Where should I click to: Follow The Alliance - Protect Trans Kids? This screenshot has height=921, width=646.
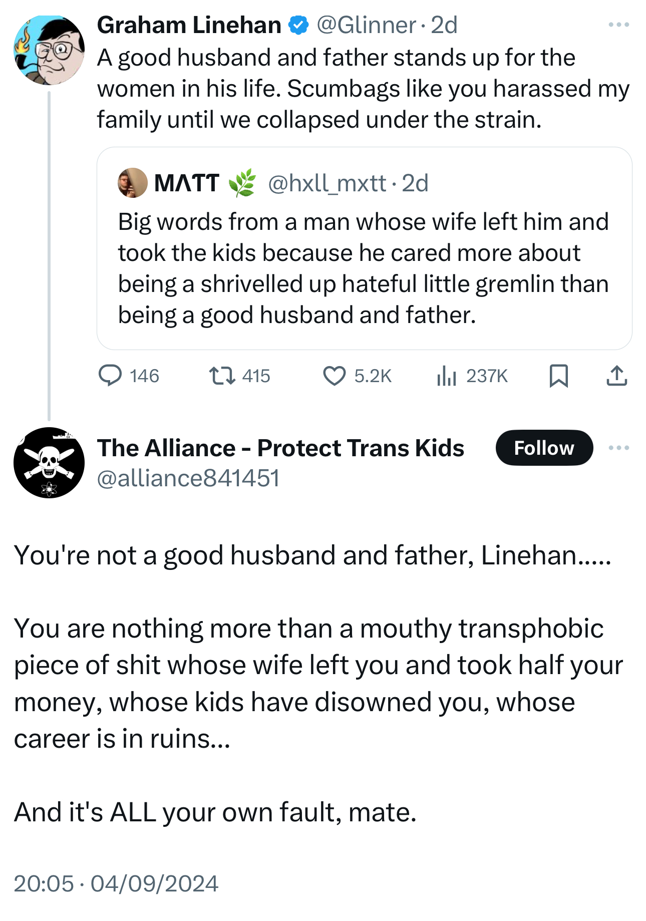(x=544, y=448)
